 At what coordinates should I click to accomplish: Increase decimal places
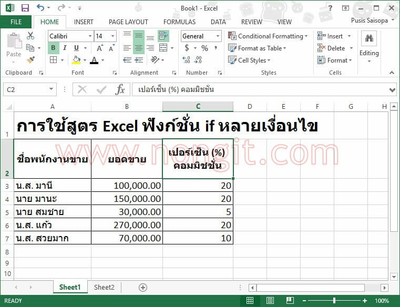[x=186, y=60]
